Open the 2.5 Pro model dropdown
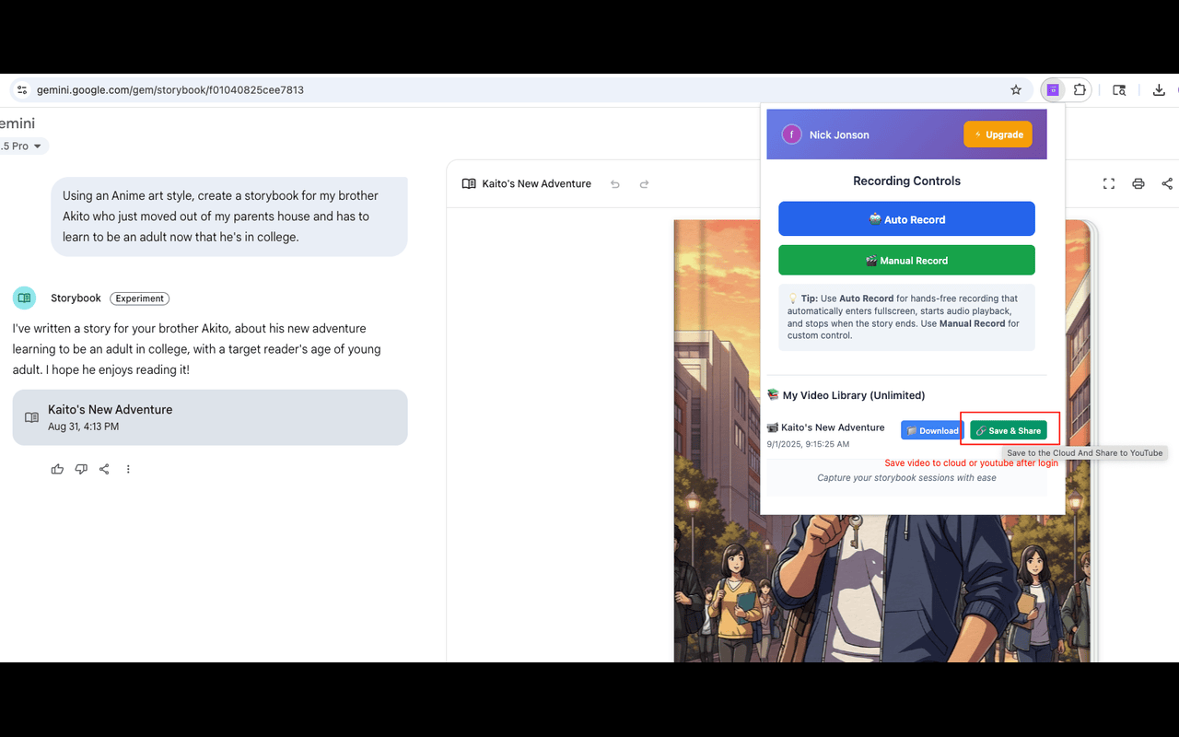The image size is (1179, 737). (24, 146)
